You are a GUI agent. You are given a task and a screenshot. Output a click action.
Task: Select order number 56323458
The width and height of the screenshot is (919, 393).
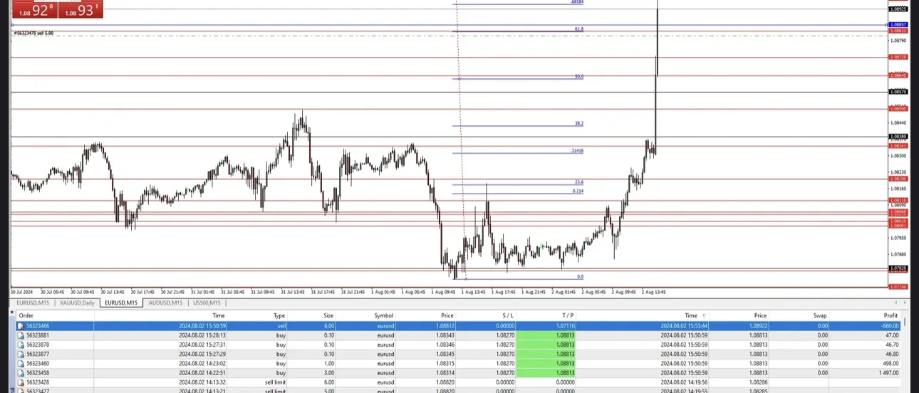(38, 372)
